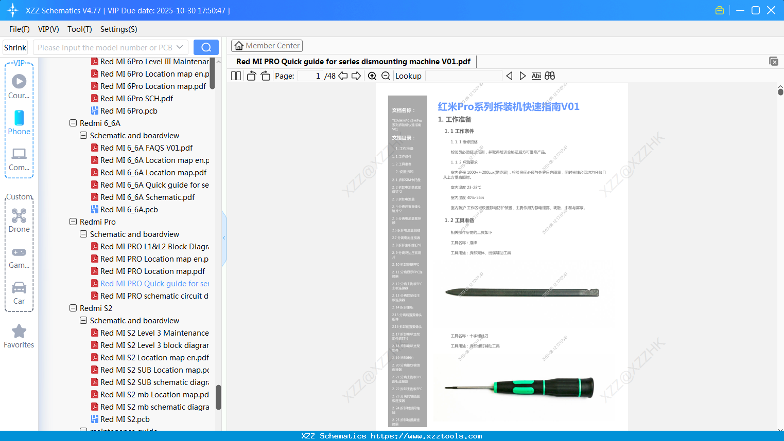Click the model number or PCB search field
Viewport: 784px width, 441px height.
(x=104, y=47)
